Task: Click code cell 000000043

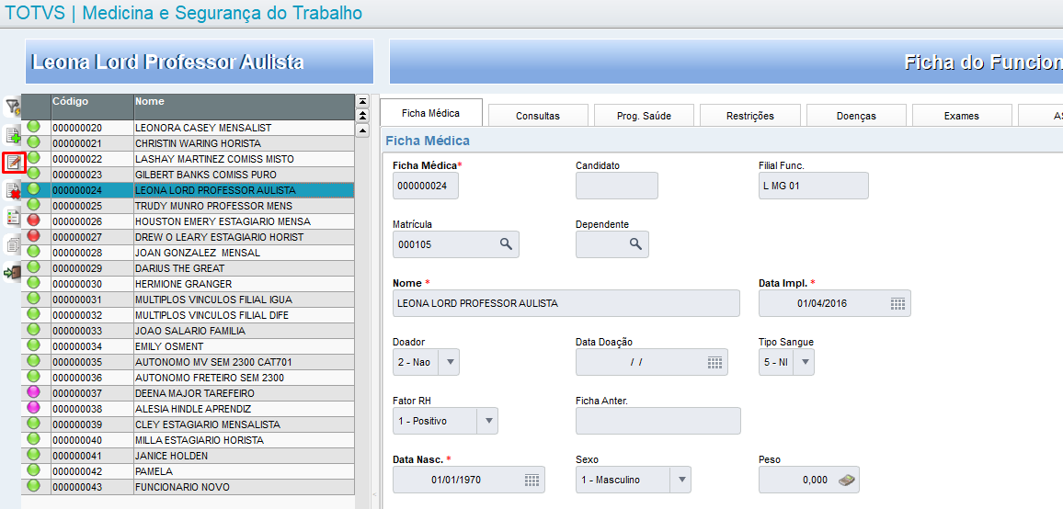Action: 92,487
